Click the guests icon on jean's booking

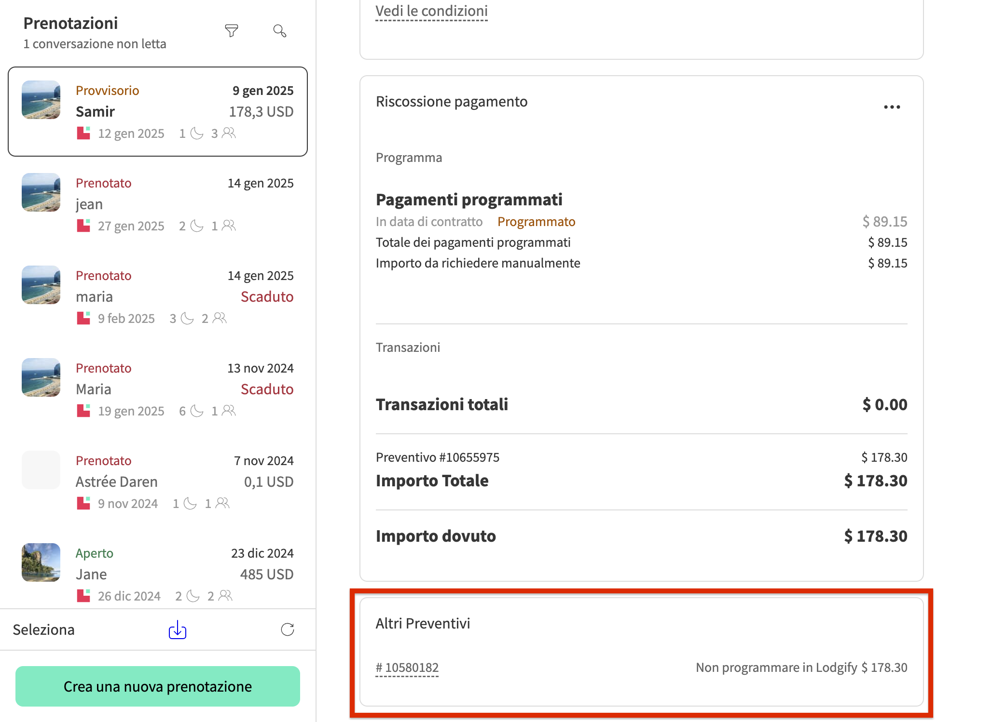229,226
